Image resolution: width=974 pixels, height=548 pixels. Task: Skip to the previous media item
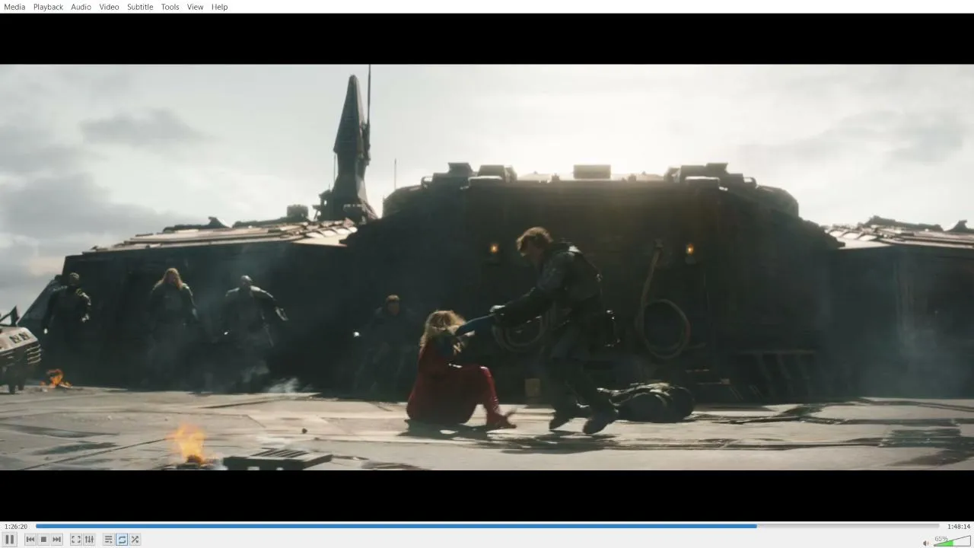30,540
